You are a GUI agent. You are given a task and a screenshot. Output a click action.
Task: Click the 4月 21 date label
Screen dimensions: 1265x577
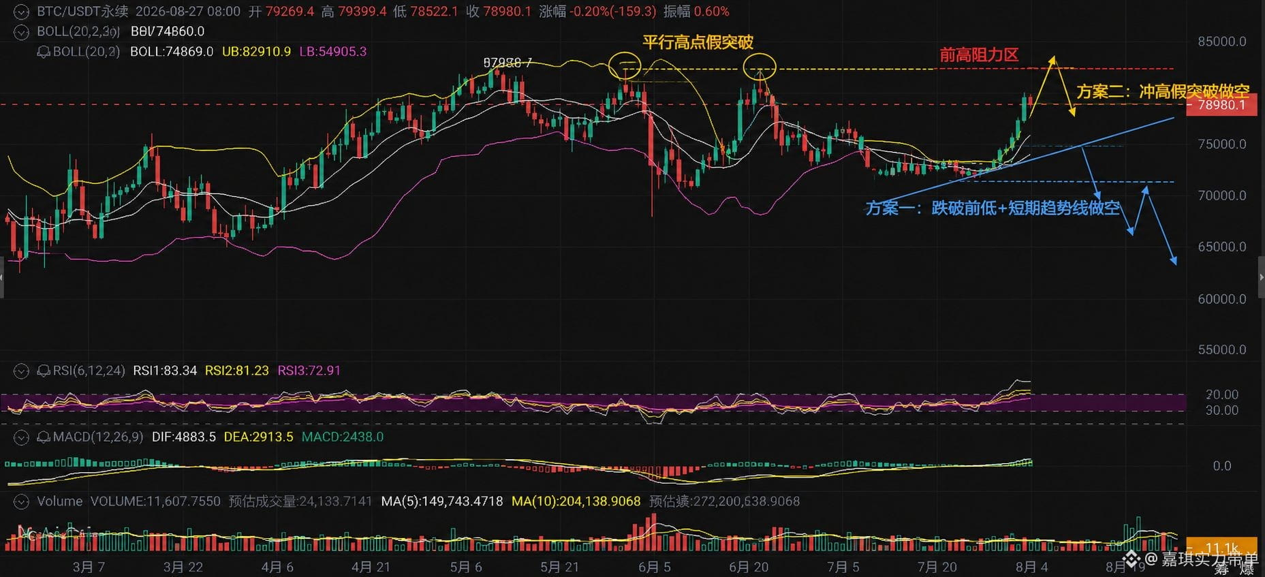pos(371,567)
